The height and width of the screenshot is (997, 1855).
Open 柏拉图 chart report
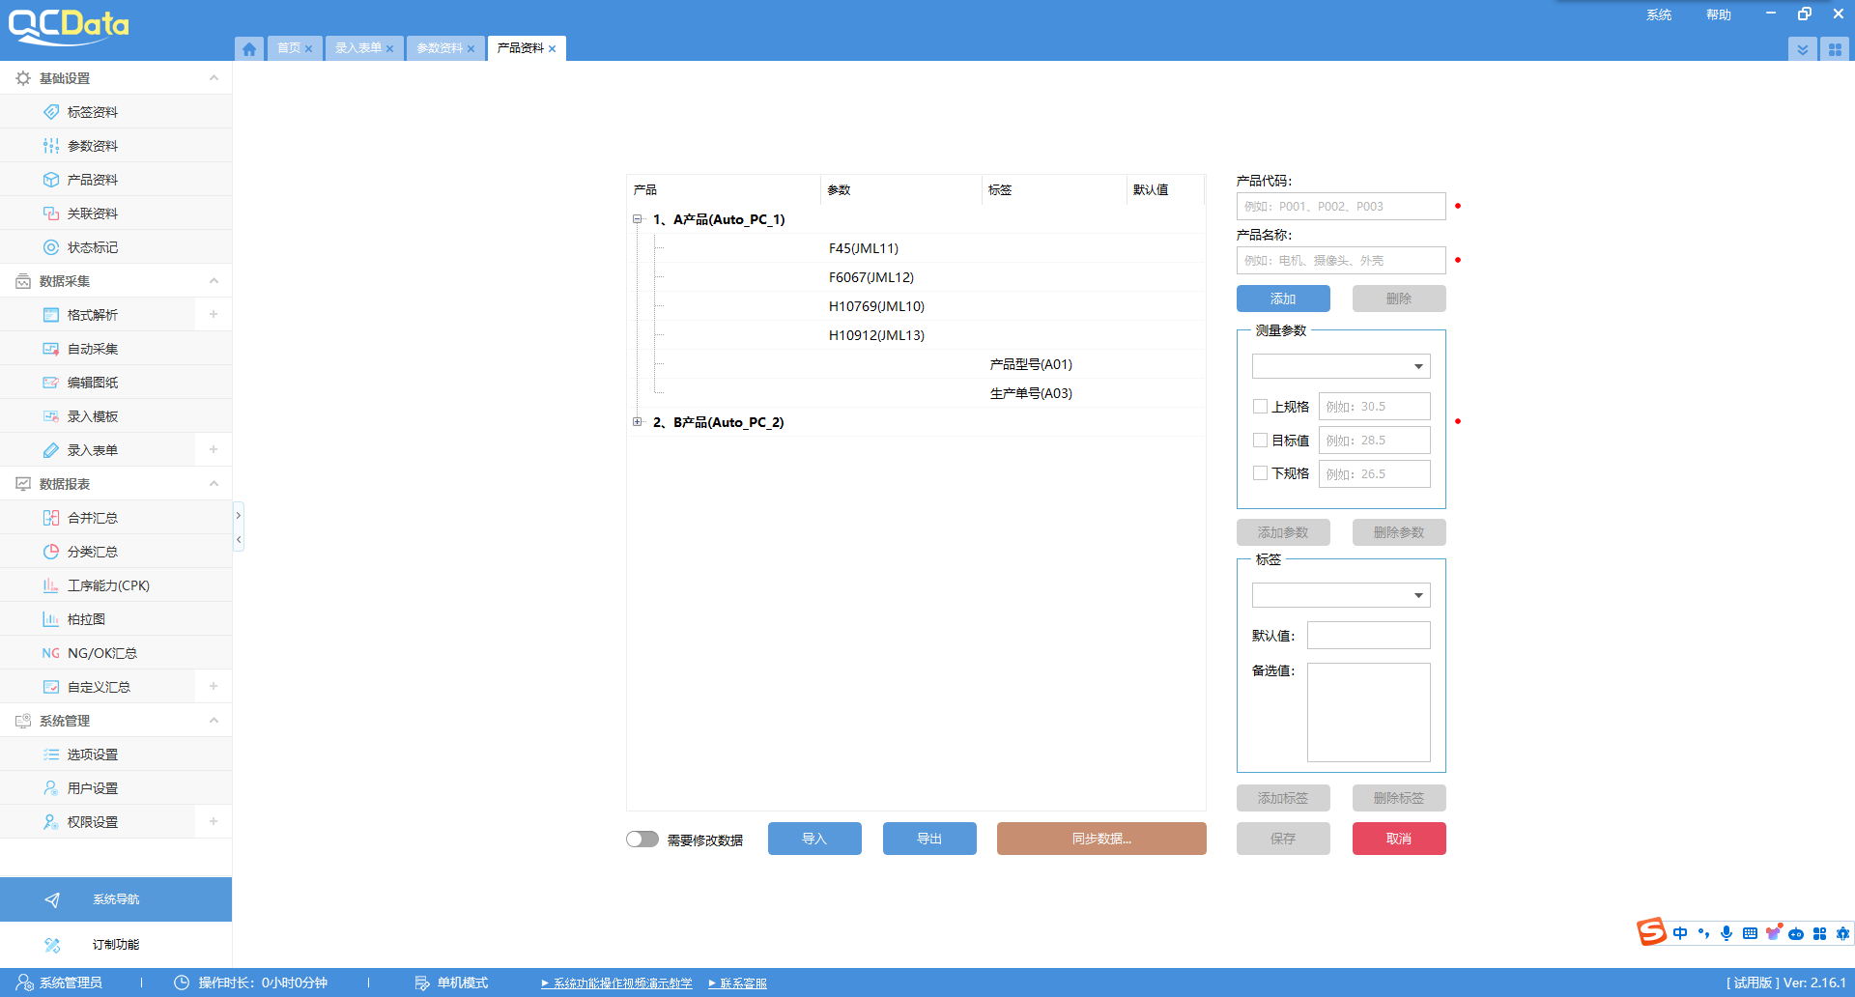click(87, 619)
